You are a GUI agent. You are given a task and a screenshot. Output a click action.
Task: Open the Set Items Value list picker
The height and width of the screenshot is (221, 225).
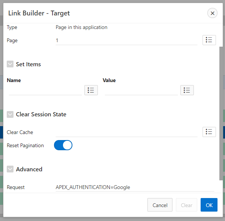click(x=187, y=90)
